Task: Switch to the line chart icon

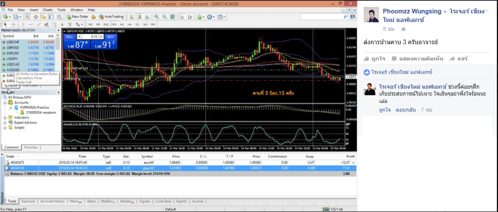Action: click(148, 17)
